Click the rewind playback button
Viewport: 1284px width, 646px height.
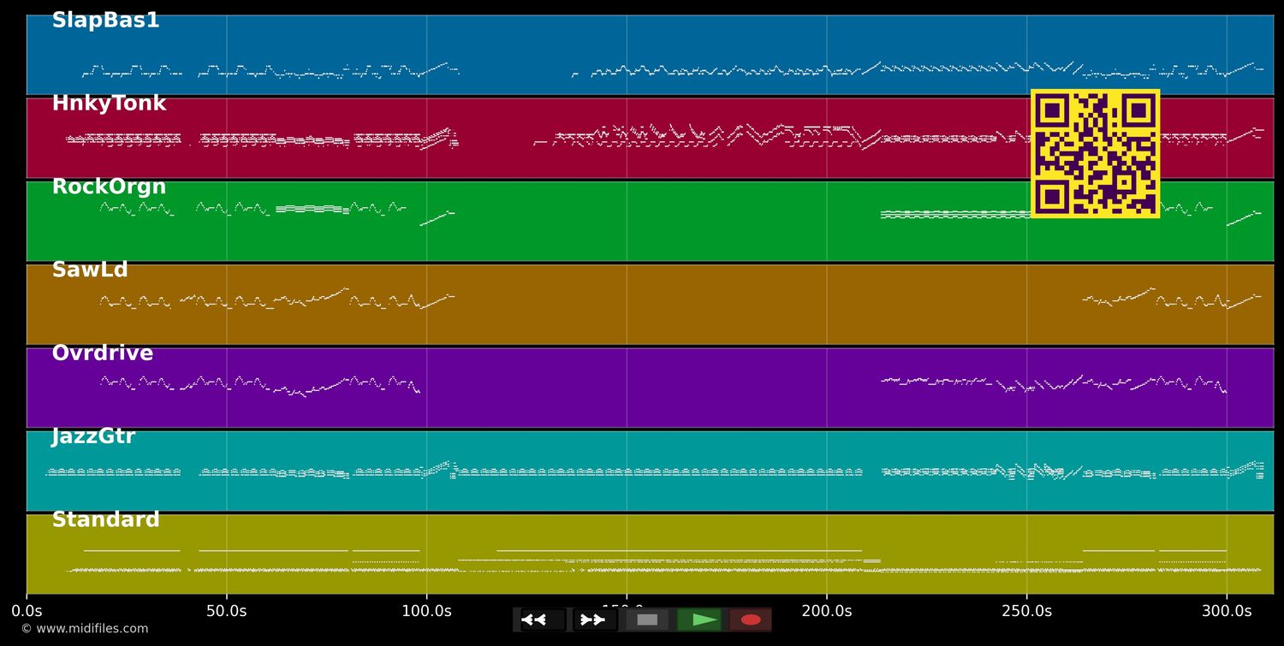coord(543,619)
